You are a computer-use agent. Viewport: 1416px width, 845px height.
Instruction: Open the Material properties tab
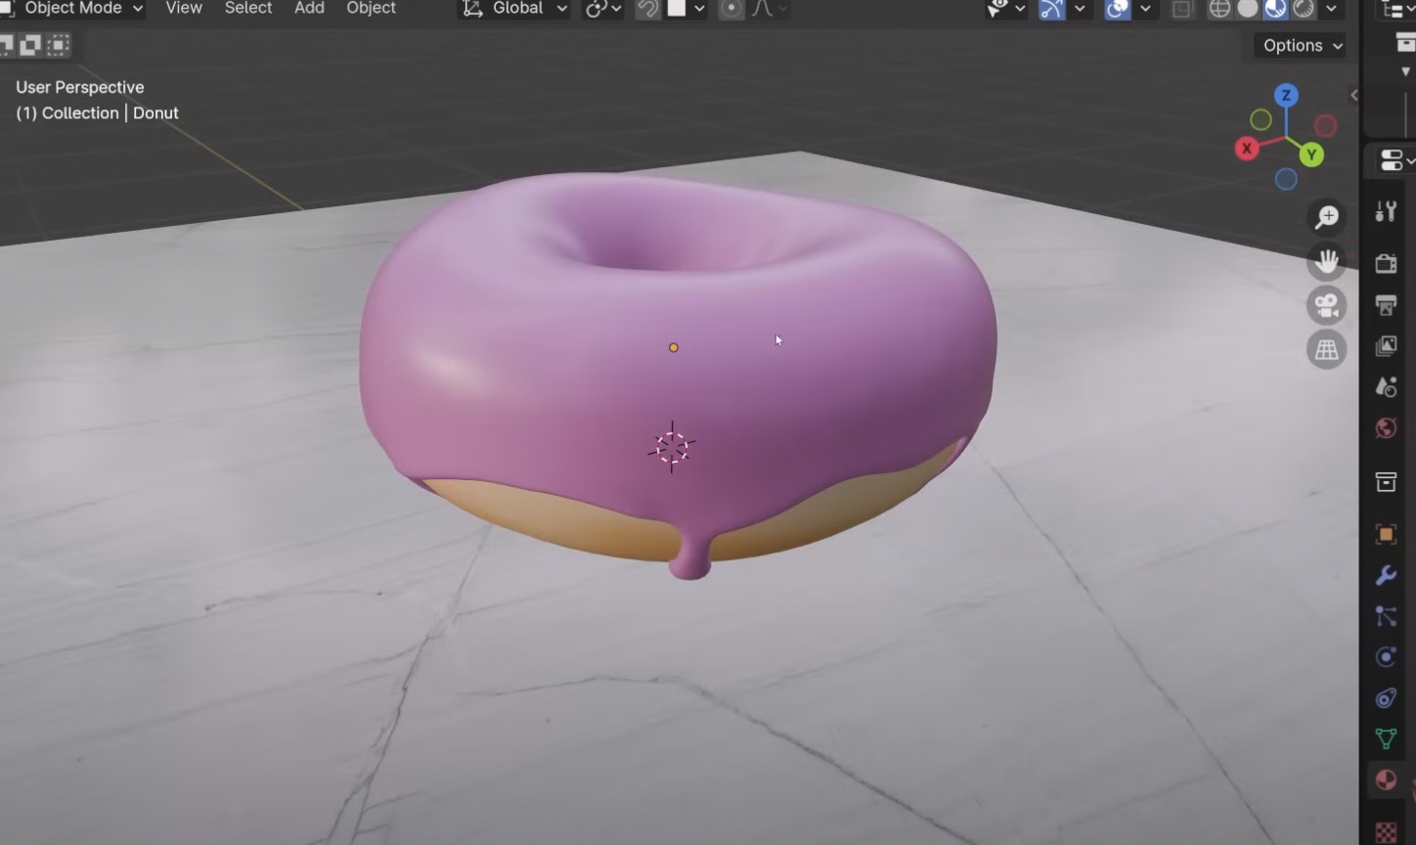(x=1386, y=780)
